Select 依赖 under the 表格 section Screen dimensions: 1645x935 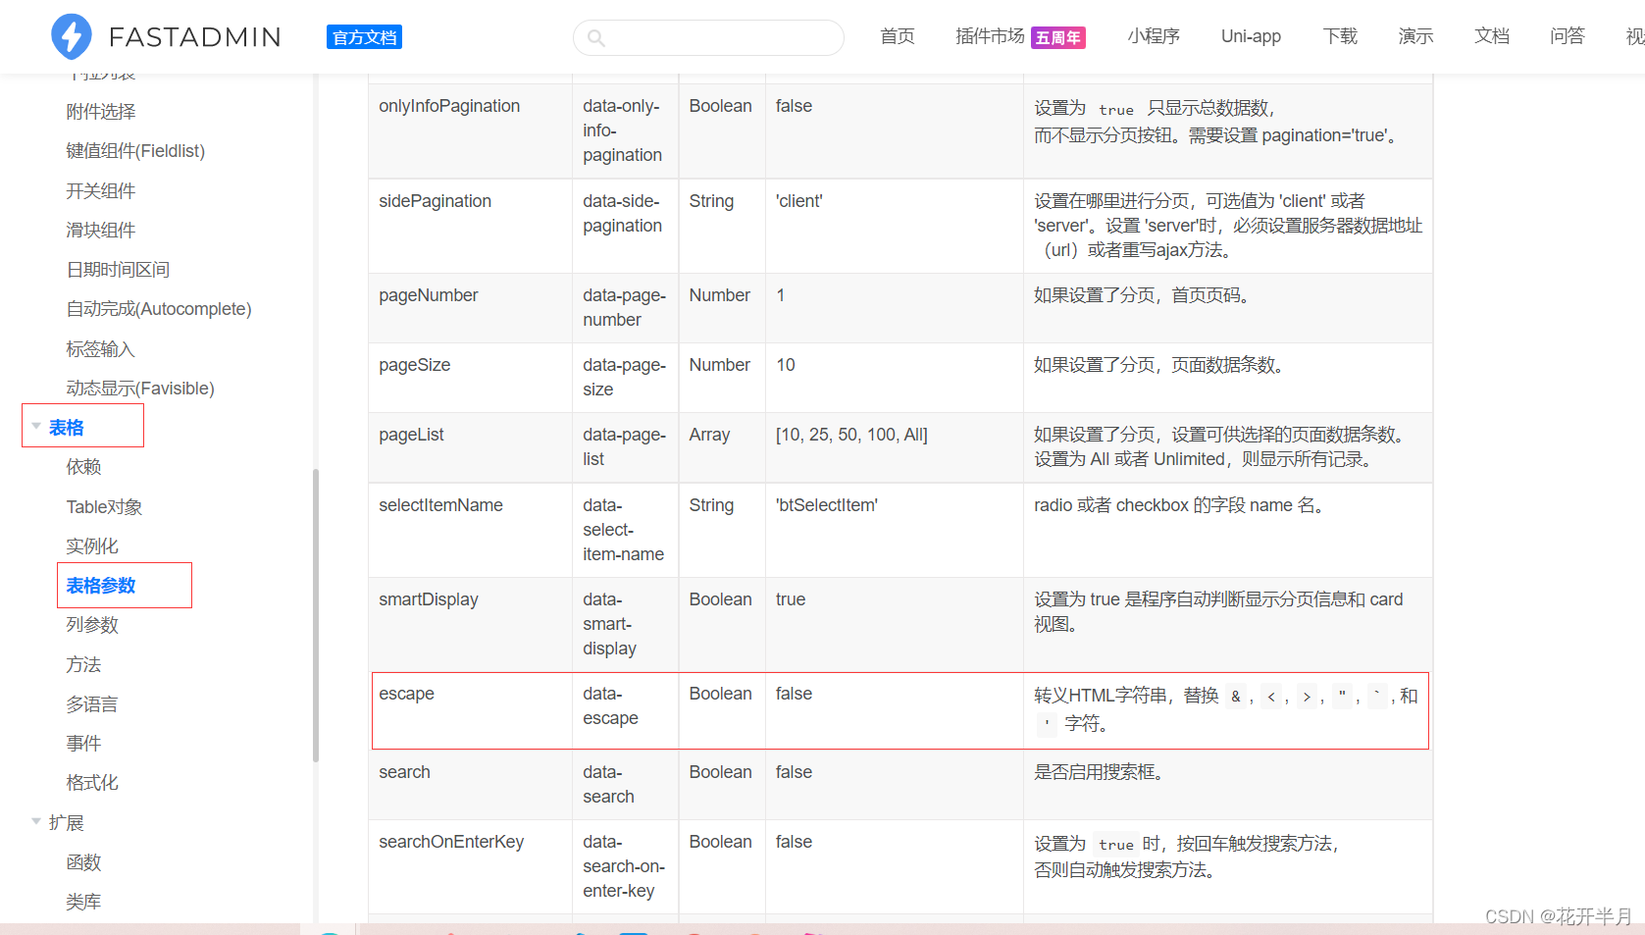83,466
